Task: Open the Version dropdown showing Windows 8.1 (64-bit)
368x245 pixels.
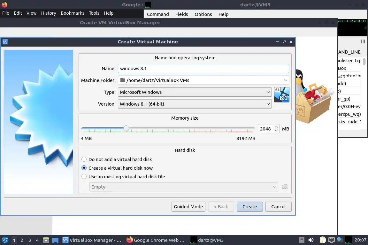Action: point(195,104)
